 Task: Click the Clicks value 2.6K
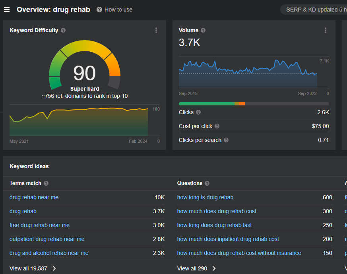point(323,112)
